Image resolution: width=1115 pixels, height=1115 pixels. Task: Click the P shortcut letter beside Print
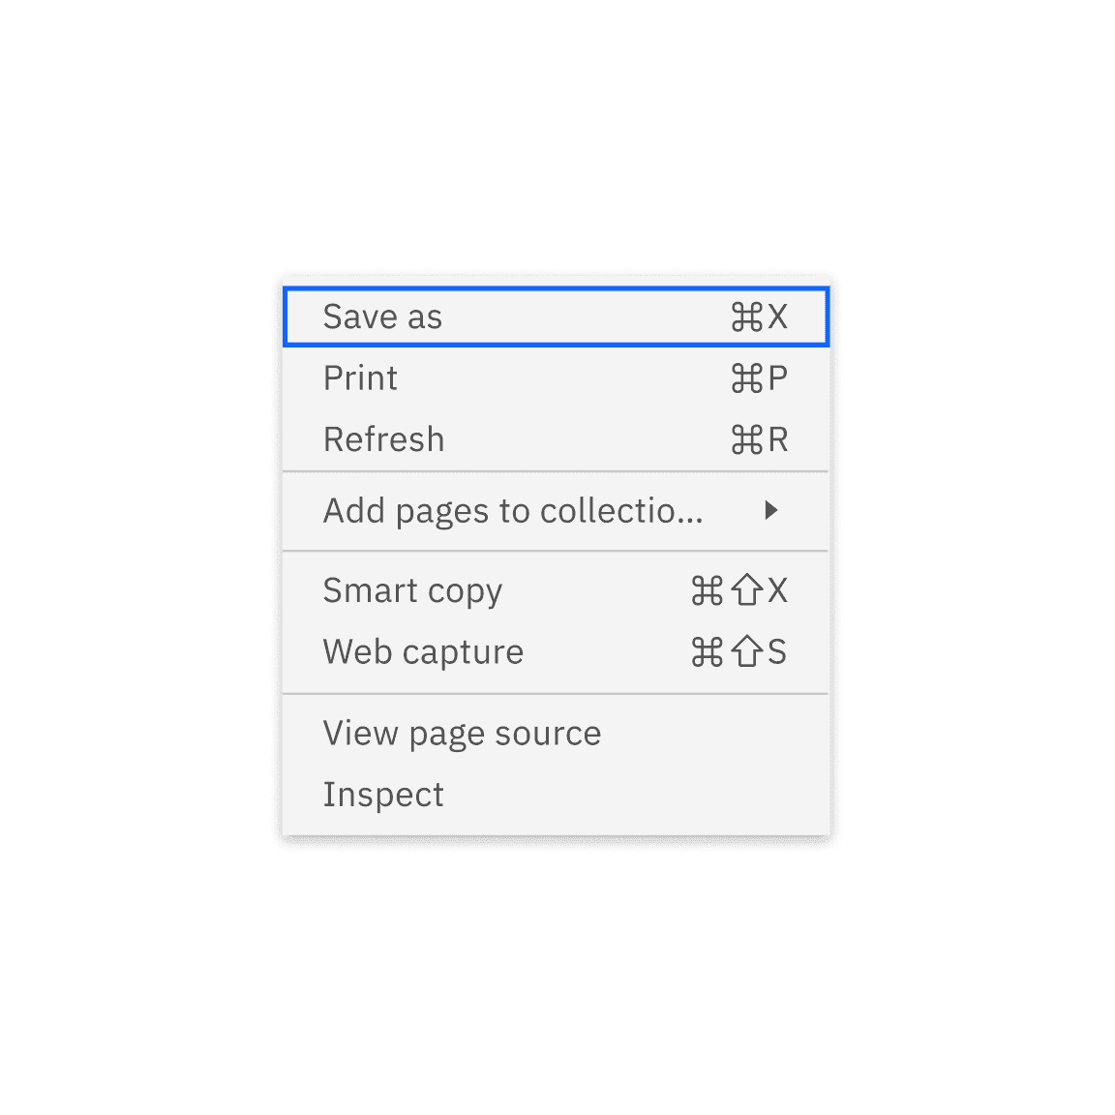coord(778,378)
